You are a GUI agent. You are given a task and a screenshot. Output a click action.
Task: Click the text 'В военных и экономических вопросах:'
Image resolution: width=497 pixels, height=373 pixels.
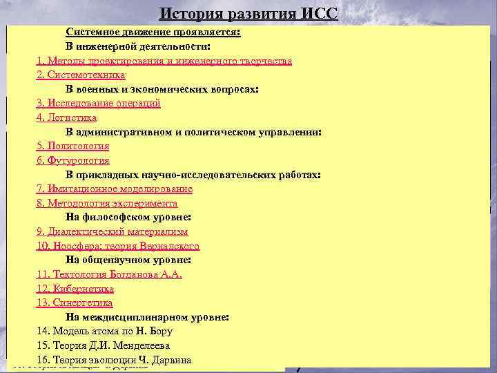coord(162,89)
